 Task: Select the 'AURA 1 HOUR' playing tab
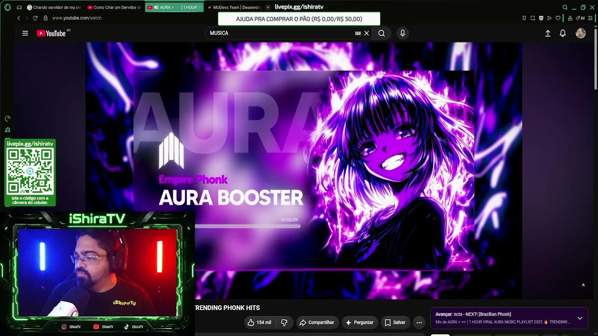[174, 7]
